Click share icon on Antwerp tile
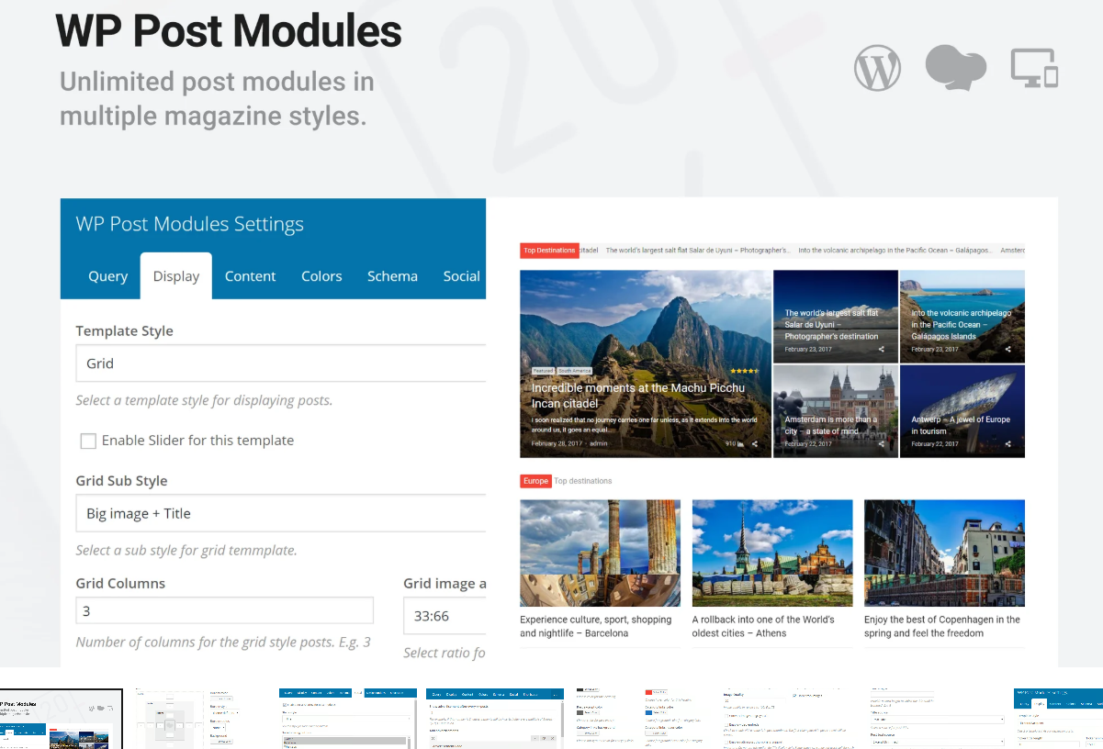The width and height of the screenshot is (1103, 749). (1007, 444)
